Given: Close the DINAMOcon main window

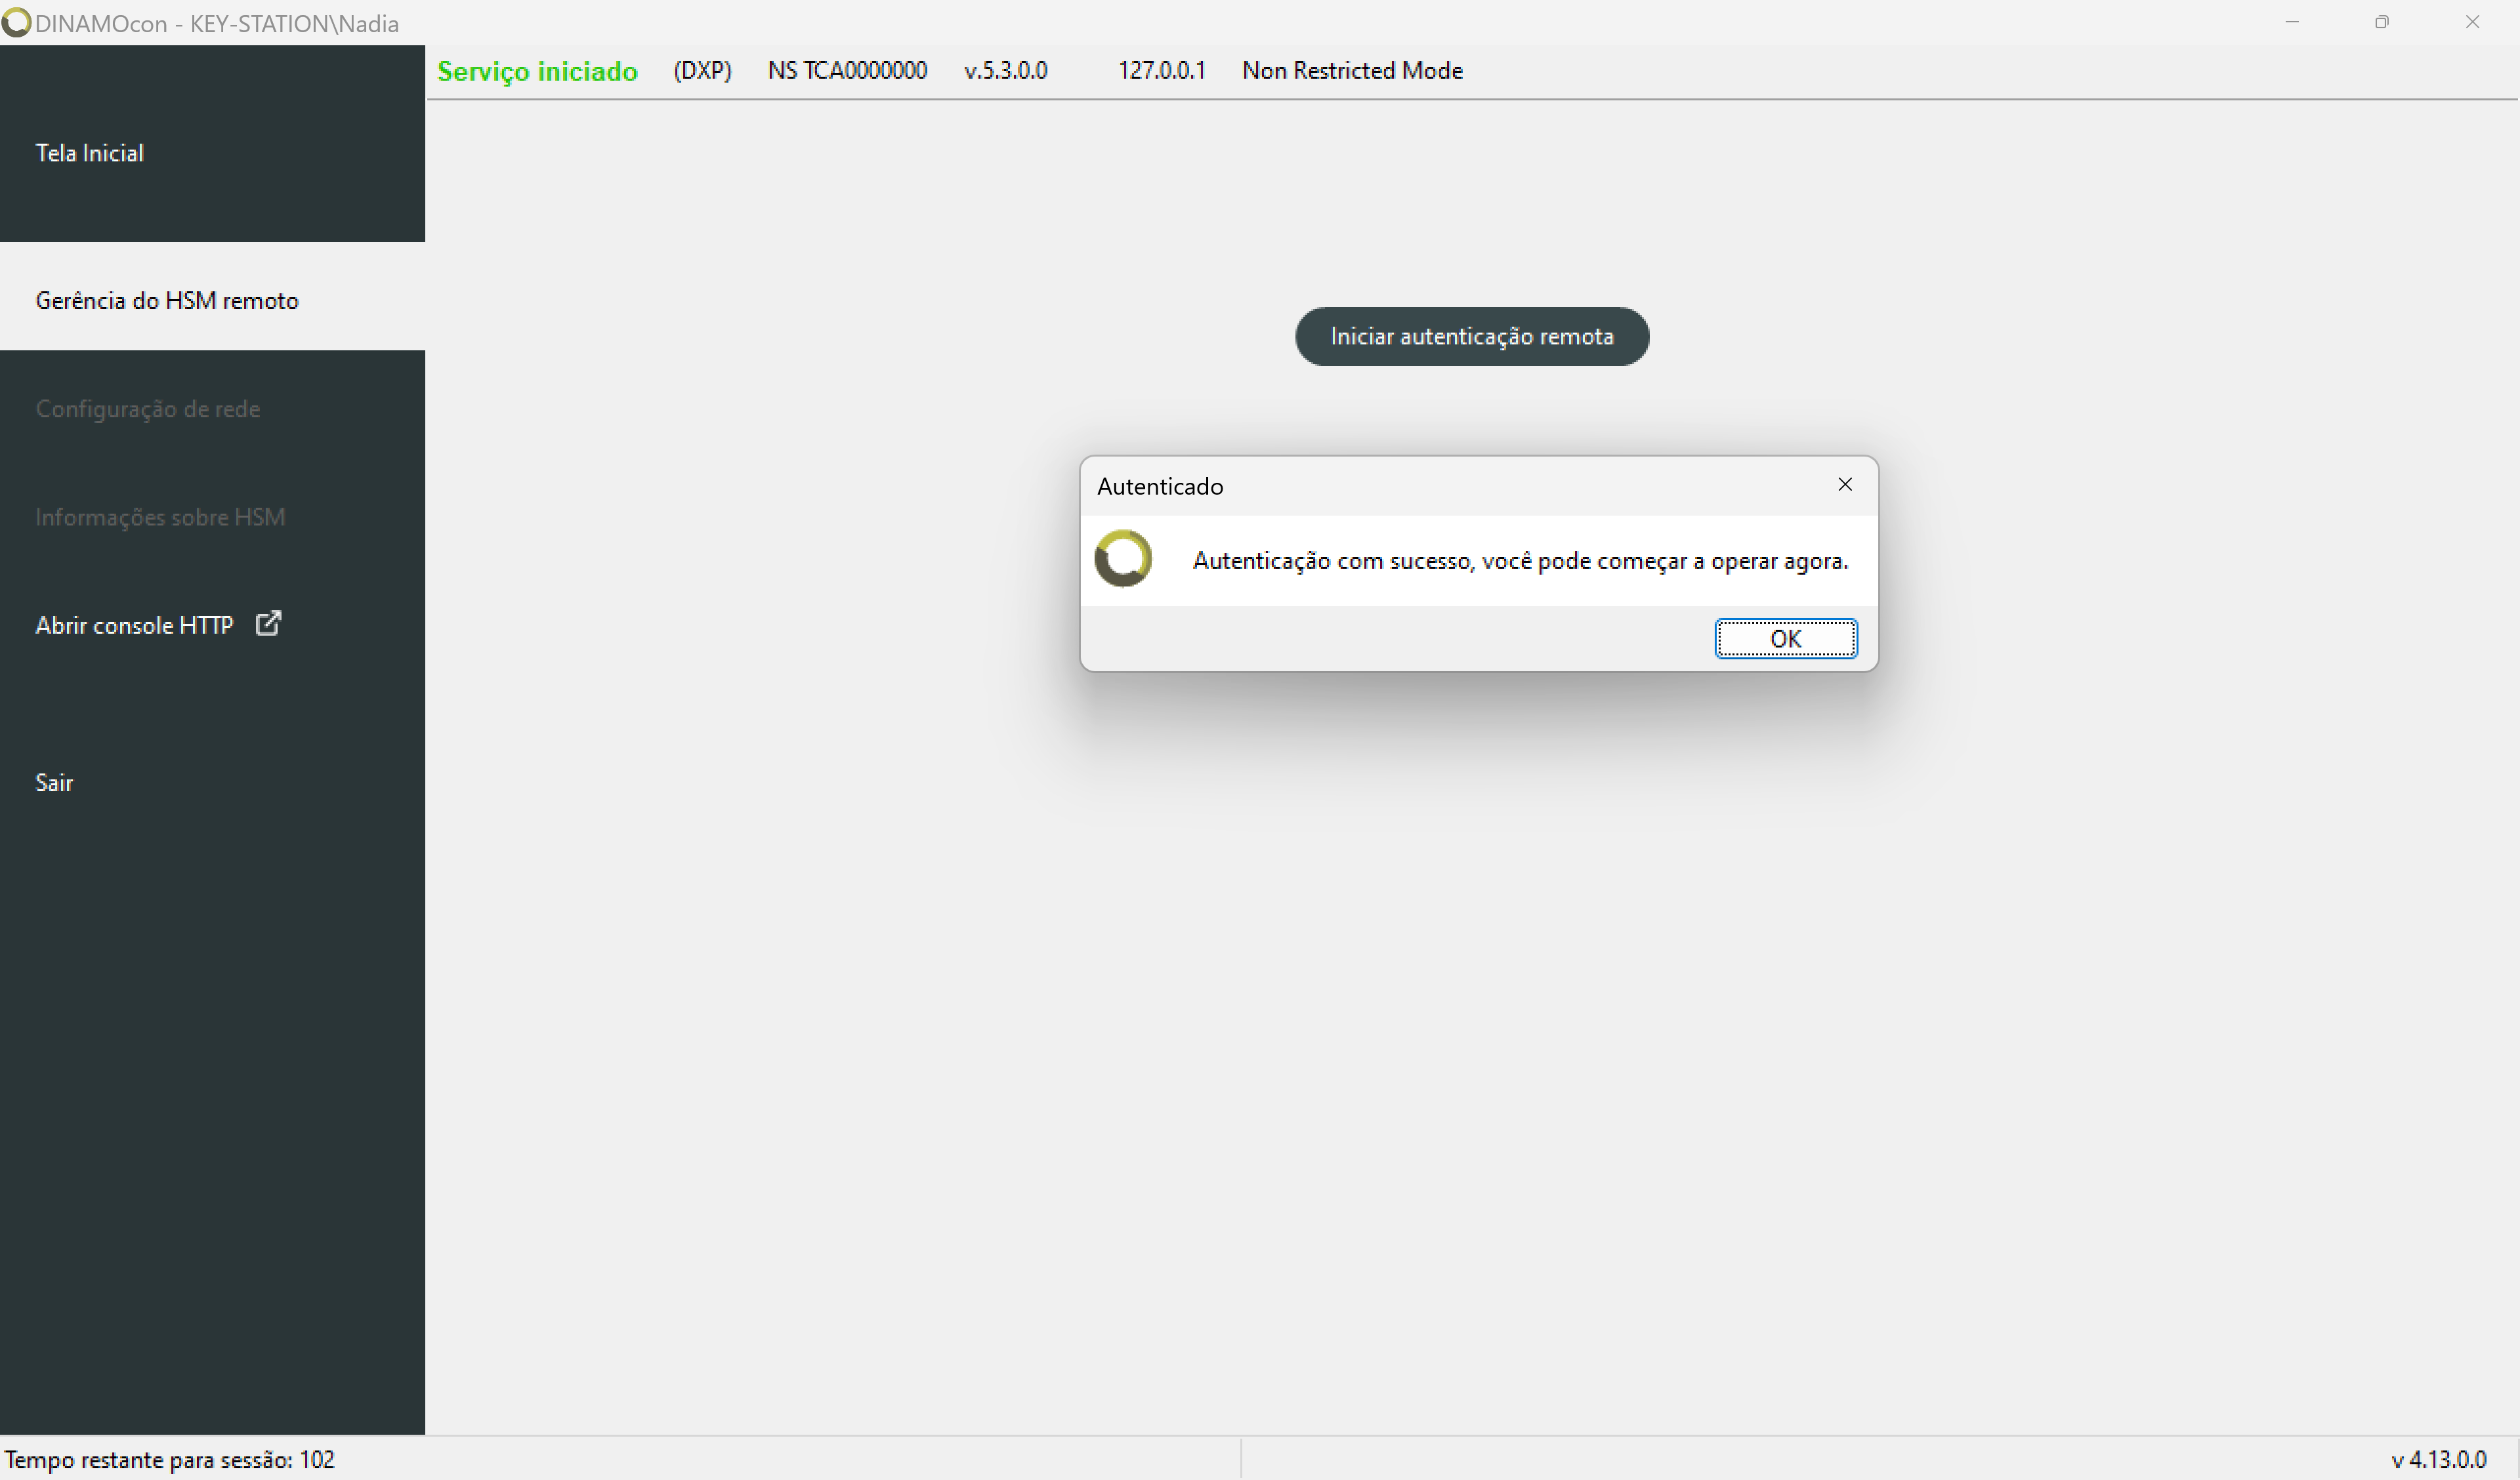Looking at the screenshot, I should click(2472, 22).
